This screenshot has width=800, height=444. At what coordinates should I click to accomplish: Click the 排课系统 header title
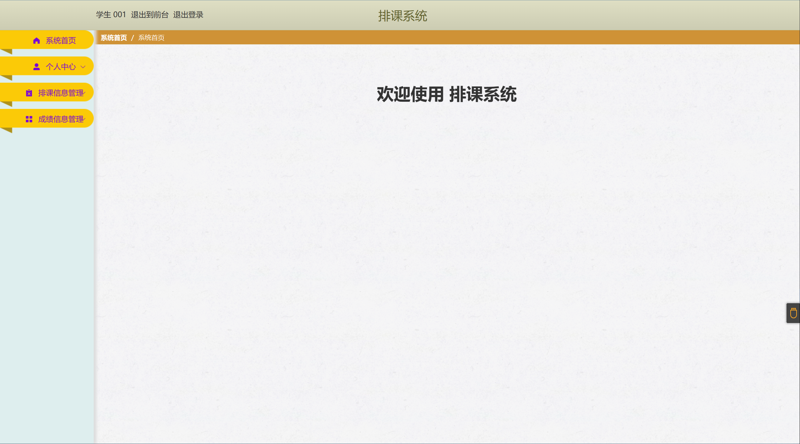coord(402,16)
